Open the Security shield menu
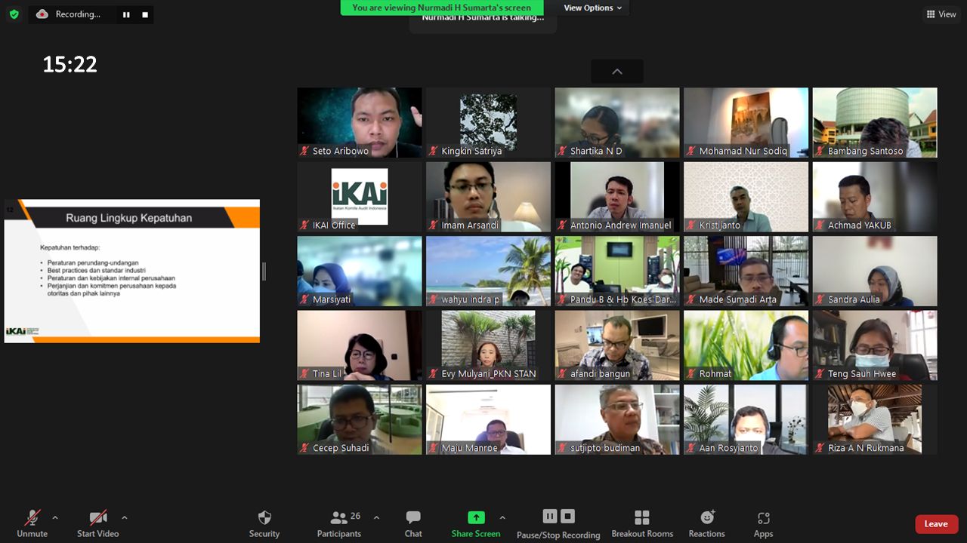This screenshot has height=543, width=967. (x=264, y=523)
